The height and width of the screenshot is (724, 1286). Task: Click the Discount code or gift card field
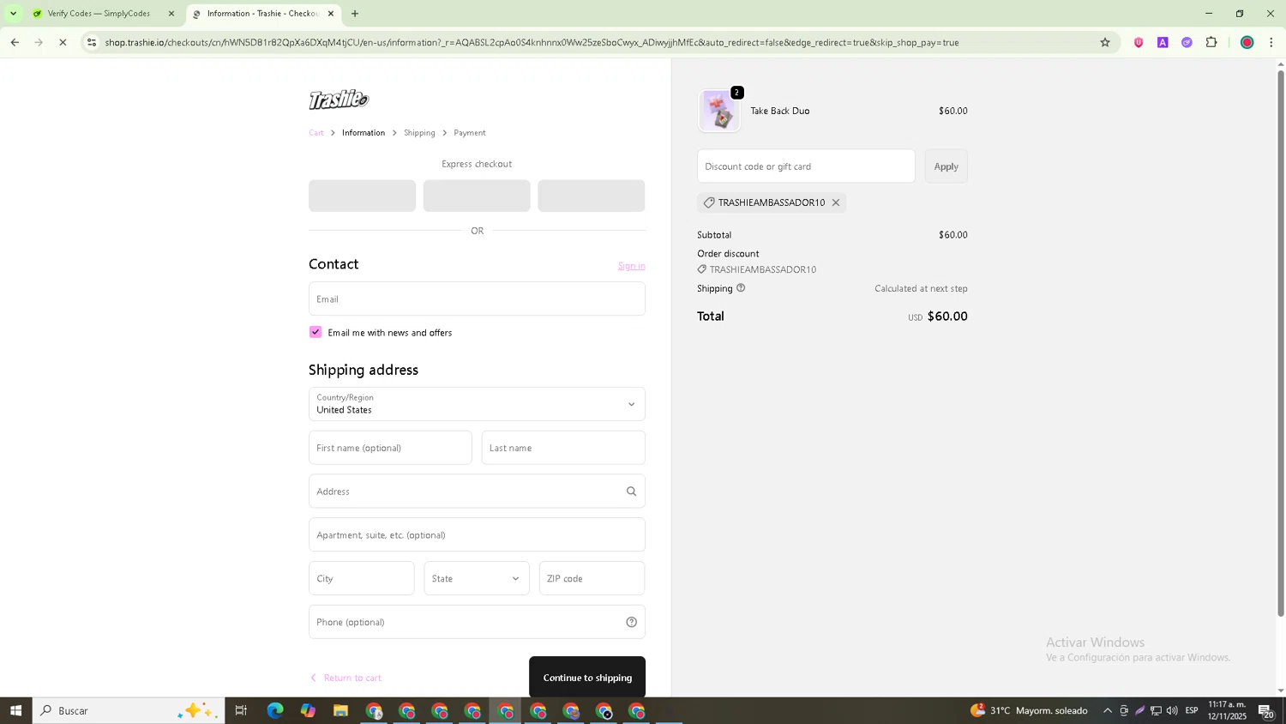(x=806, y=166)
